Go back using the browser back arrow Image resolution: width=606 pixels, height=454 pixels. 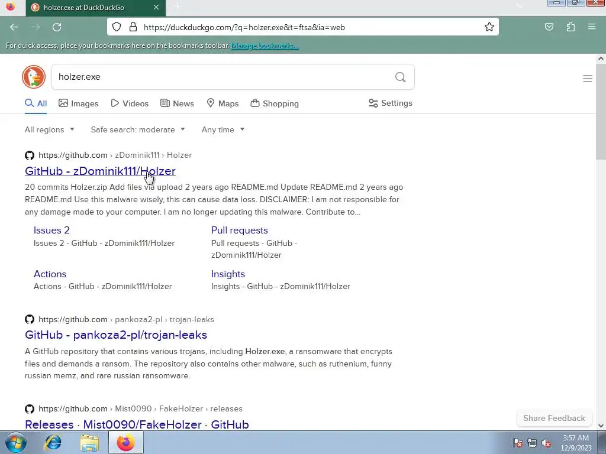point(14,27)
